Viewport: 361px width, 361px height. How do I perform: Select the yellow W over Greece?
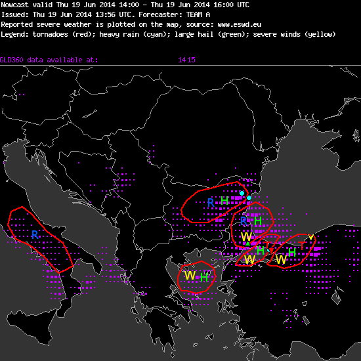pyautogui.click(x=190, y=276)
